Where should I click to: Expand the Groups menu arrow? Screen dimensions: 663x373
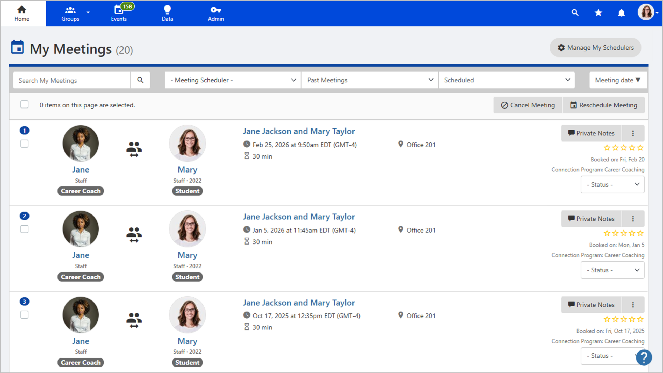coord(88,12)
